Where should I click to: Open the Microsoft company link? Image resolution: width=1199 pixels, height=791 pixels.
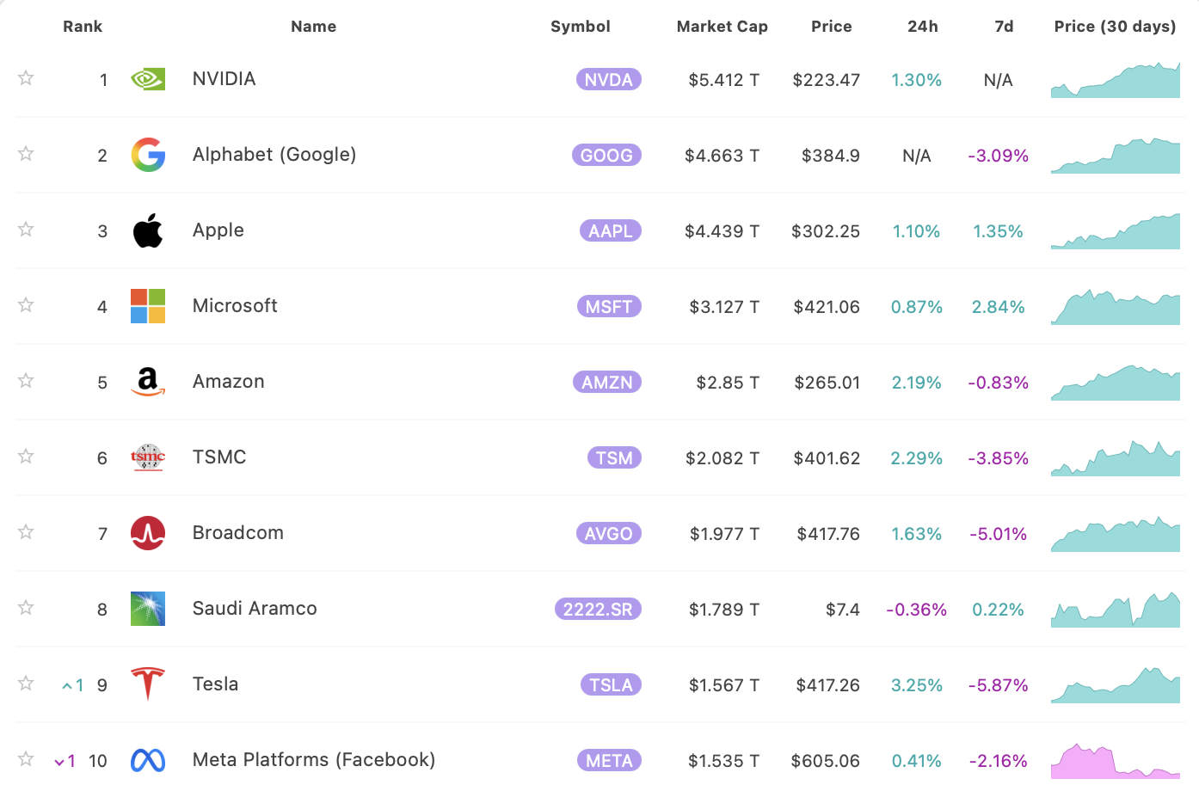tap(235, 306)
